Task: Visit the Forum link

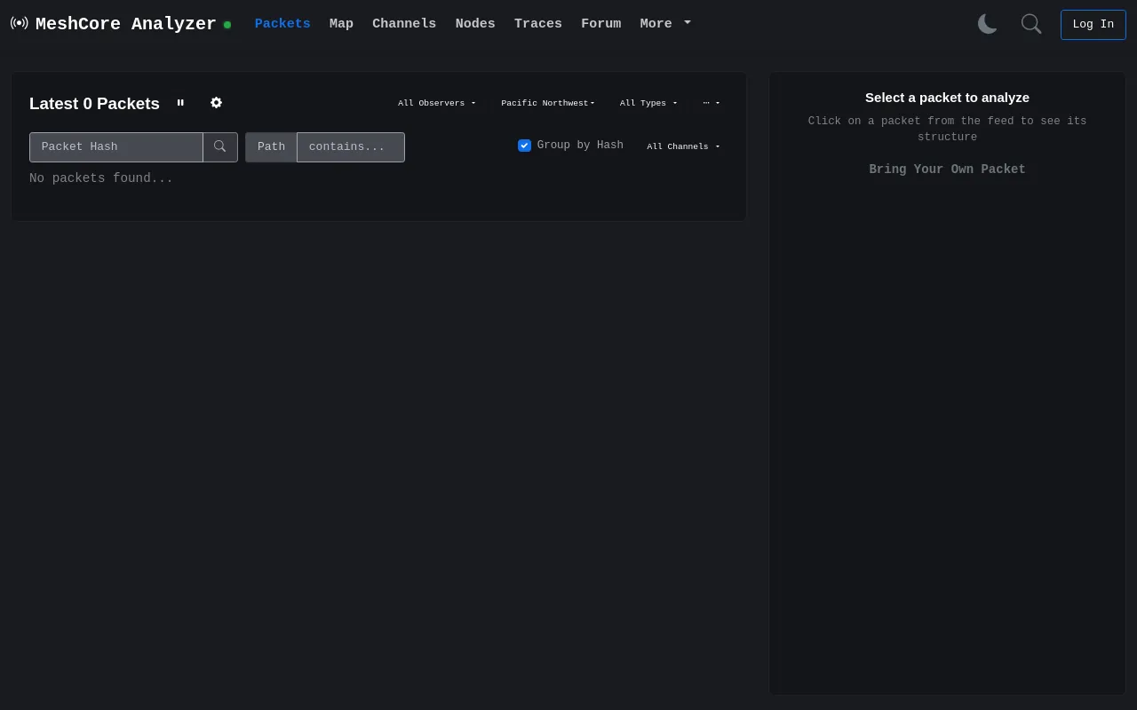Action: [601, 24]
